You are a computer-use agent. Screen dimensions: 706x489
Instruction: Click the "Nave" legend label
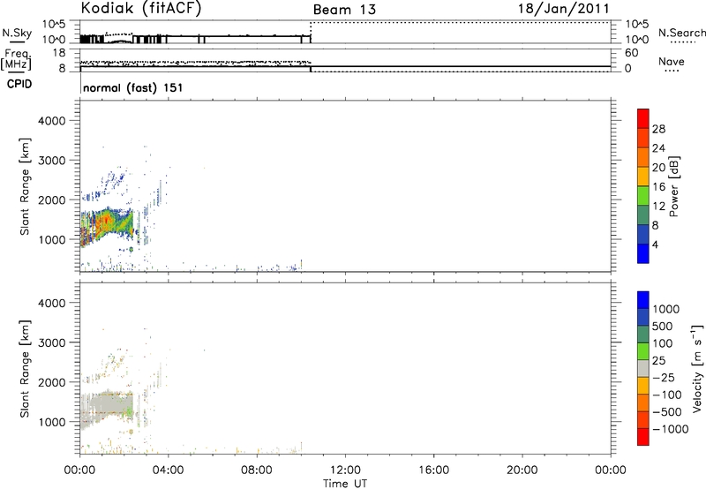(672, 61)
